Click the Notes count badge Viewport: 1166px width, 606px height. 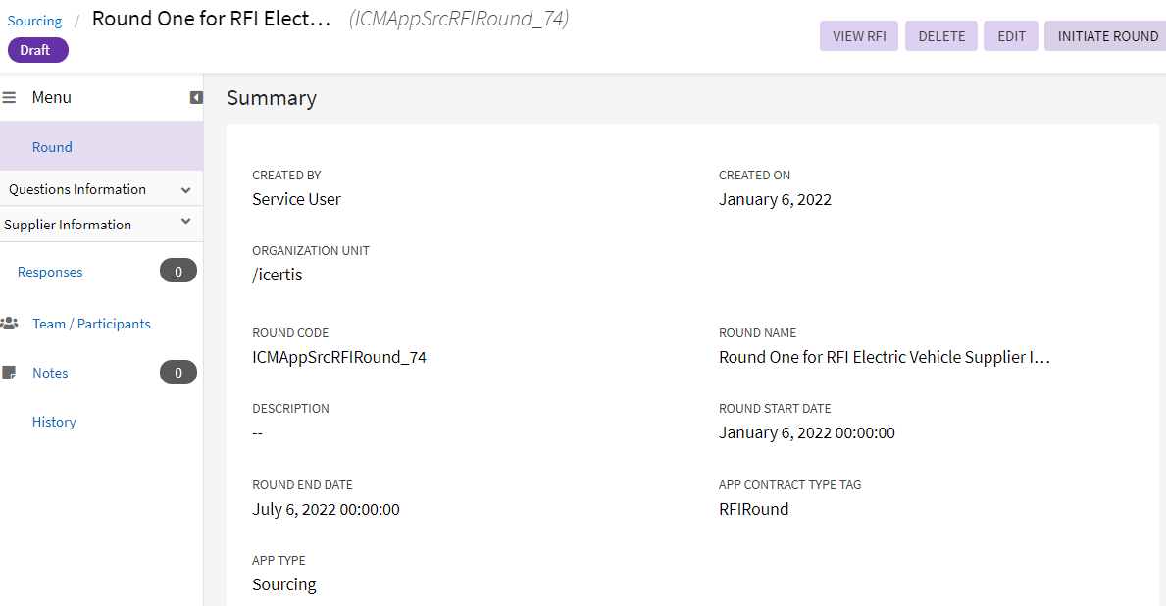point(177,373)
